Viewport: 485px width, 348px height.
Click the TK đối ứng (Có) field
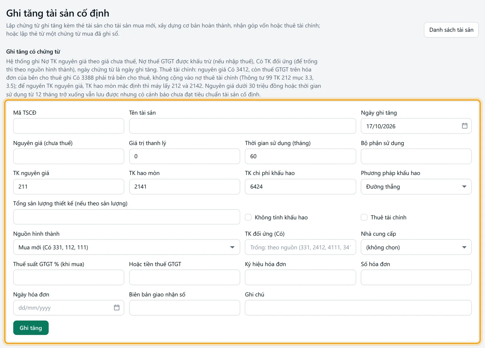click(300, 247)
